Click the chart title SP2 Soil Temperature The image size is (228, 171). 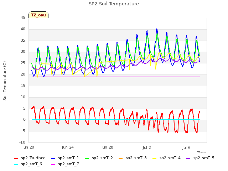click(114, 4)
